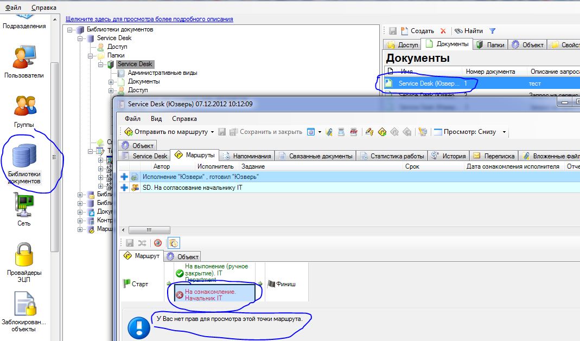Click the folder-tree icon before Просмотр
This screenshot has width=580, height=341.
[x=423, y=132]
